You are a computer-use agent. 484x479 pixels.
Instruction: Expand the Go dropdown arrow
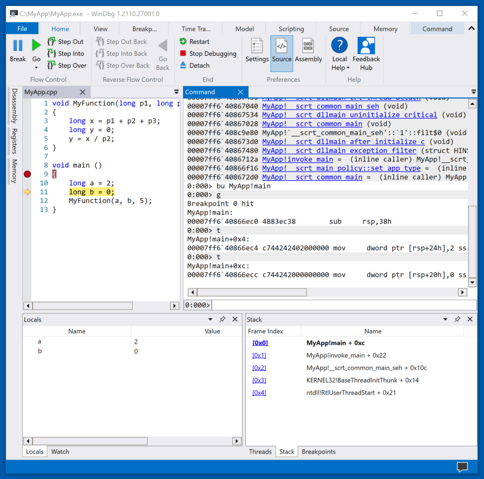coord(36,68)
